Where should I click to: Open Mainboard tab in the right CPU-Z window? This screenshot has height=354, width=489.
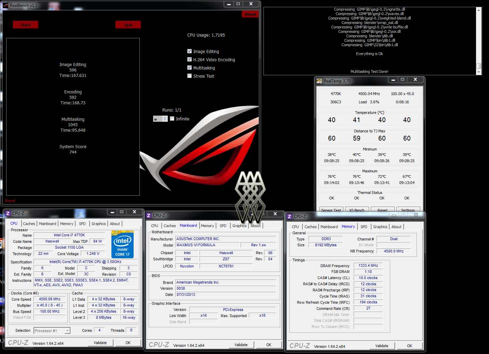(329, 227)
